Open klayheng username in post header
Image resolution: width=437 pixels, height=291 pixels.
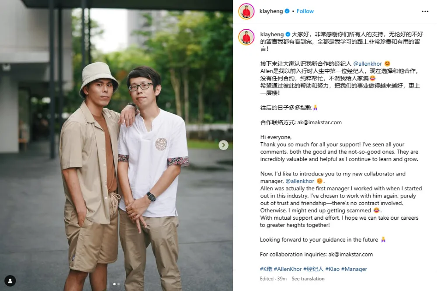tap(271, 11)
